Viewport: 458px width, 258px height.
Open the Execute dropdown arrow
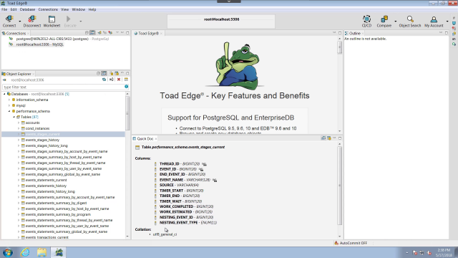[81, 21]
